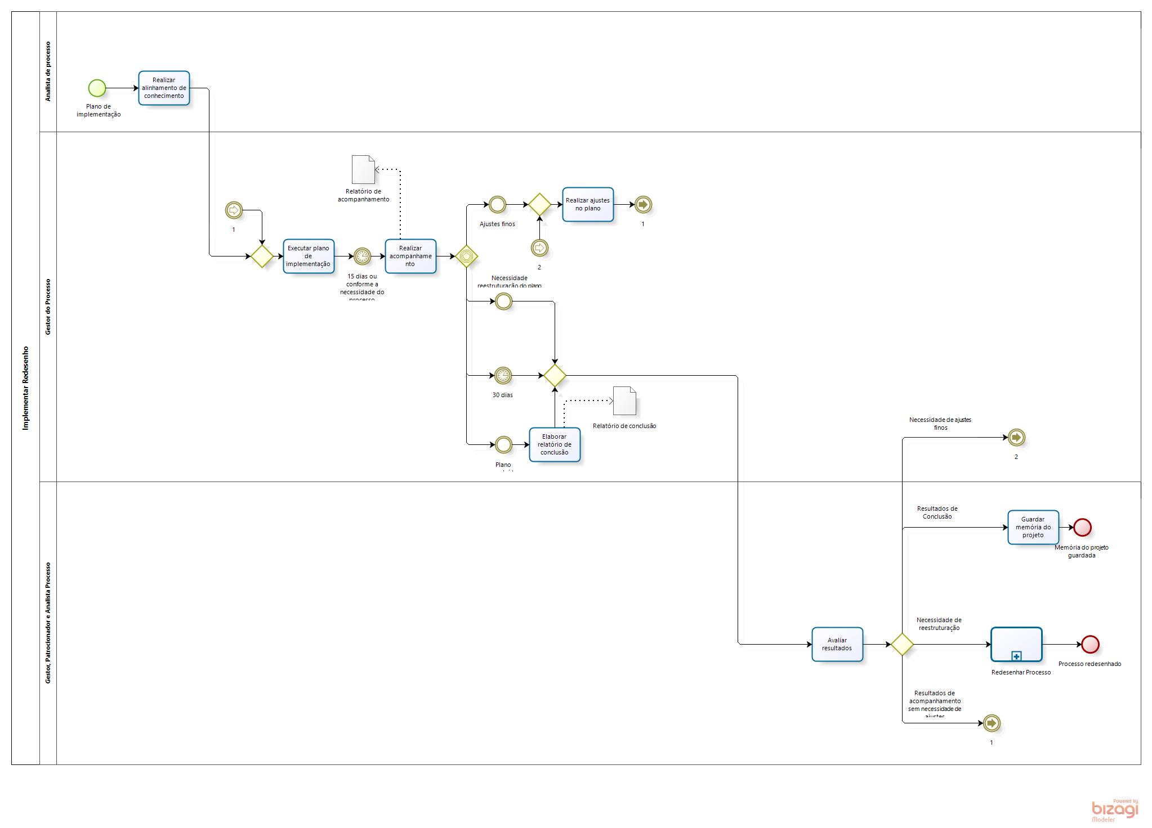
Task: Click the 'Realizar alinhamento de conhecimento' task
Action: (164, 88)
